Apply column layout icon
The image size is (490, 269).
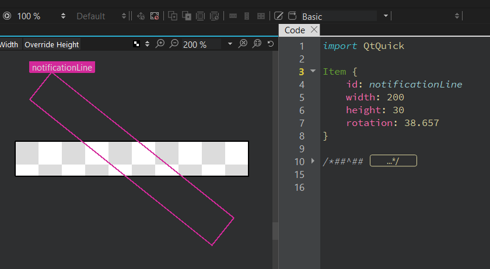[247, 16]
